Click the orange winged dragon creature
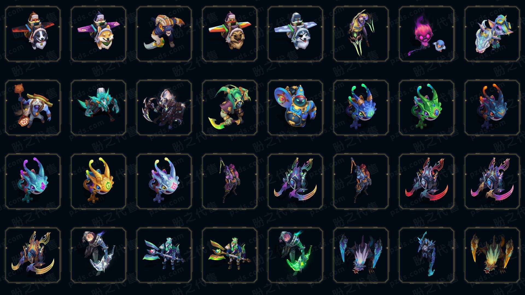 click(492, 255)
